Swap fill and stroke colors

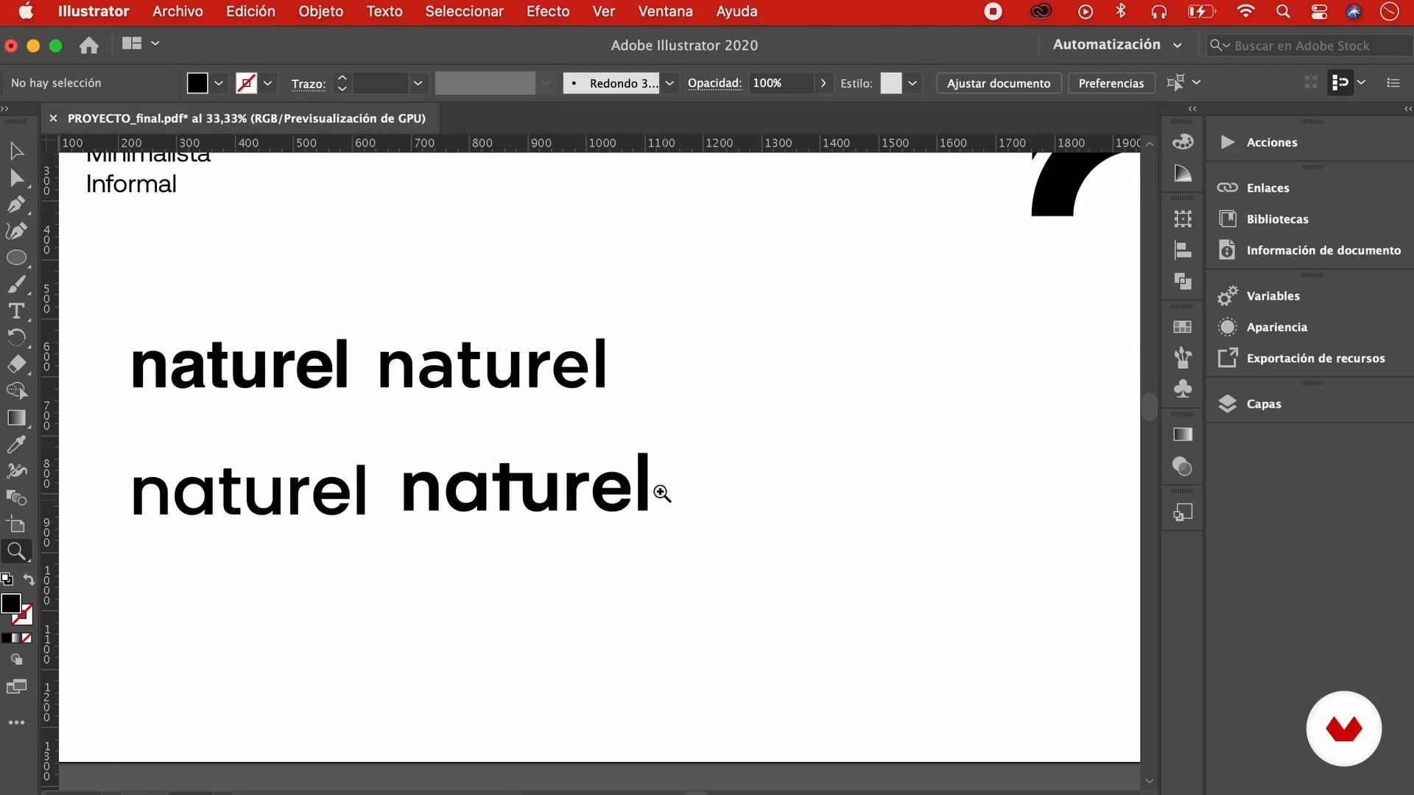[29, 579]
